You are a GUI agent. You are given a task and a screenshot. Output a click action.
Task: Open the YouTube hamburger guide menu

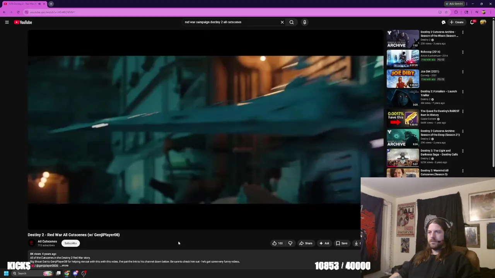pos(7,22)
